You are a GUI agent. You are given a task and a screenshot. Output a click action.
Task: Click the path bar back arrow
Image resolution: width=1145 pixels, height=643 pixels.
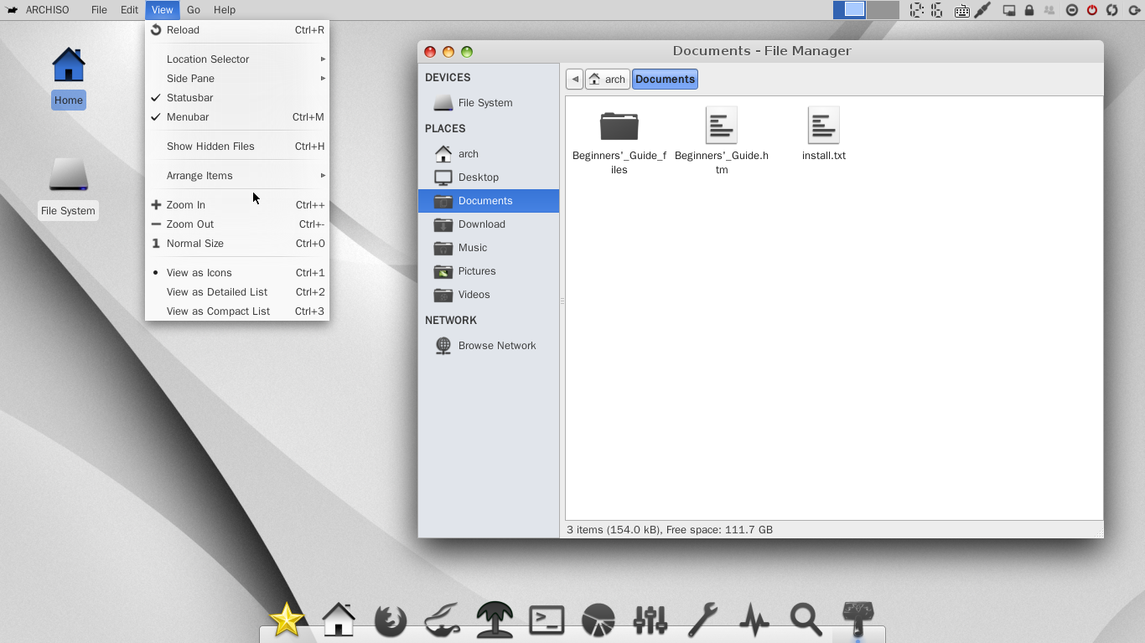[x=574, y=80]
